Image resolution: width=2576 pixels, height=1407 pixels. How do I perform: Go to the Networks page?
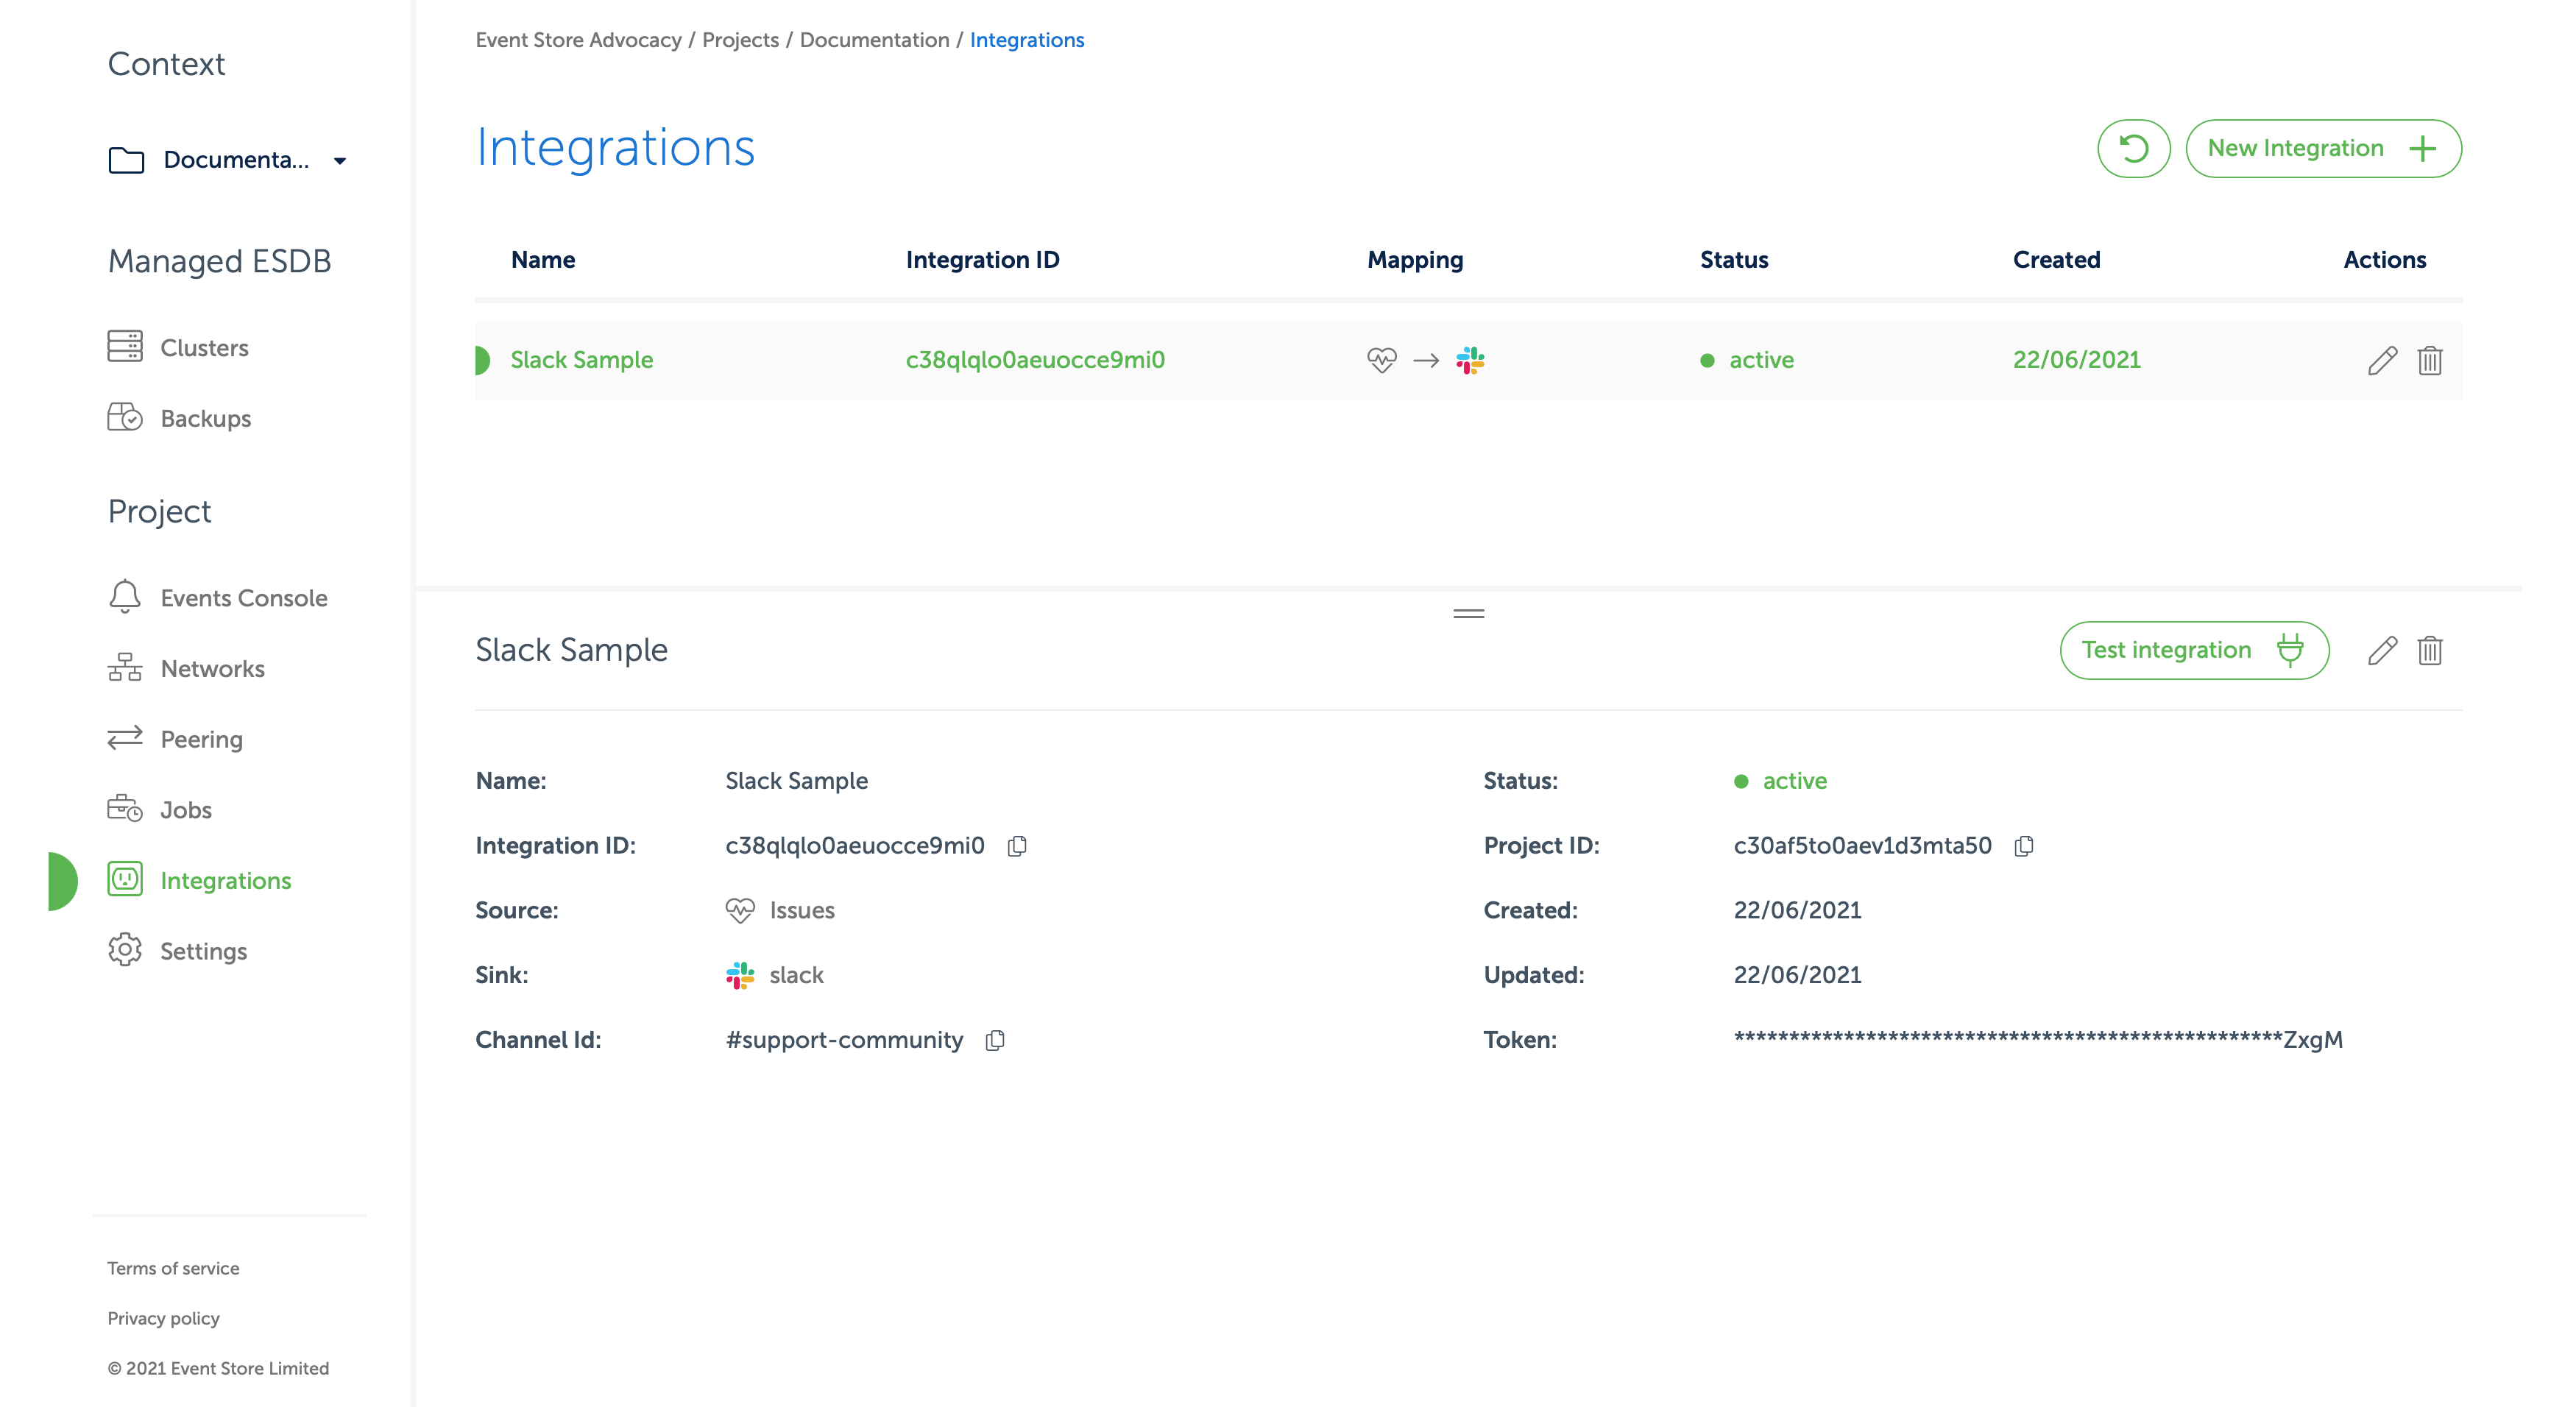pos(212,668)
